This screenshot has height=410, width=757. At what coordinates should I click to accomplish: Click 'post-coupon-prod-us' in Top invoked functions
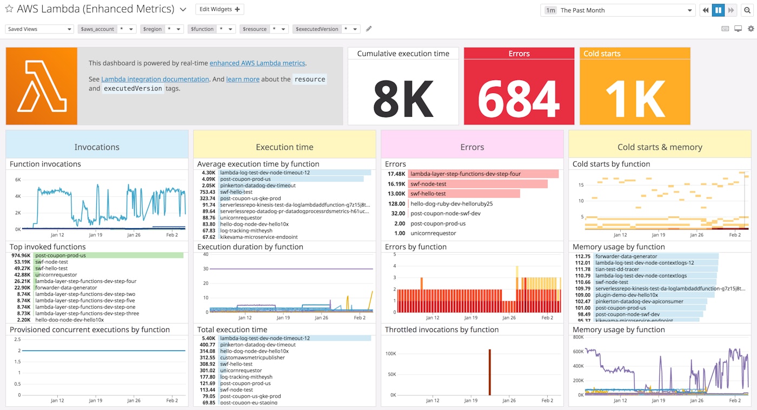point(61,255)
